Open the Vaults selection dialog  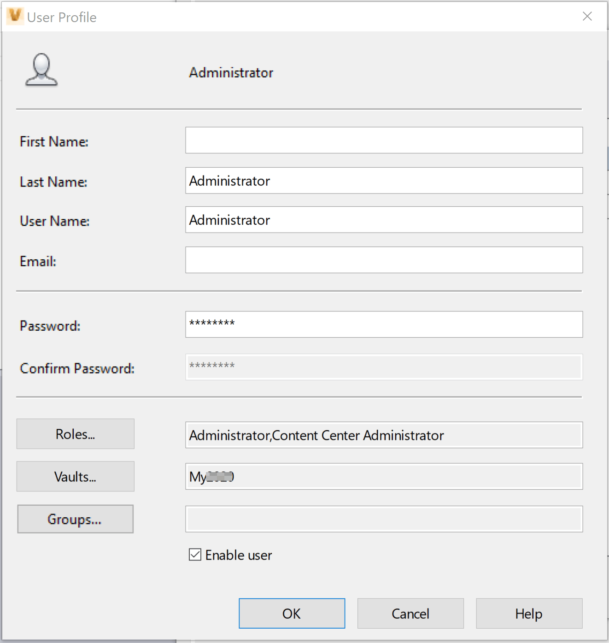pyautogui.click(x=75, y=476)
